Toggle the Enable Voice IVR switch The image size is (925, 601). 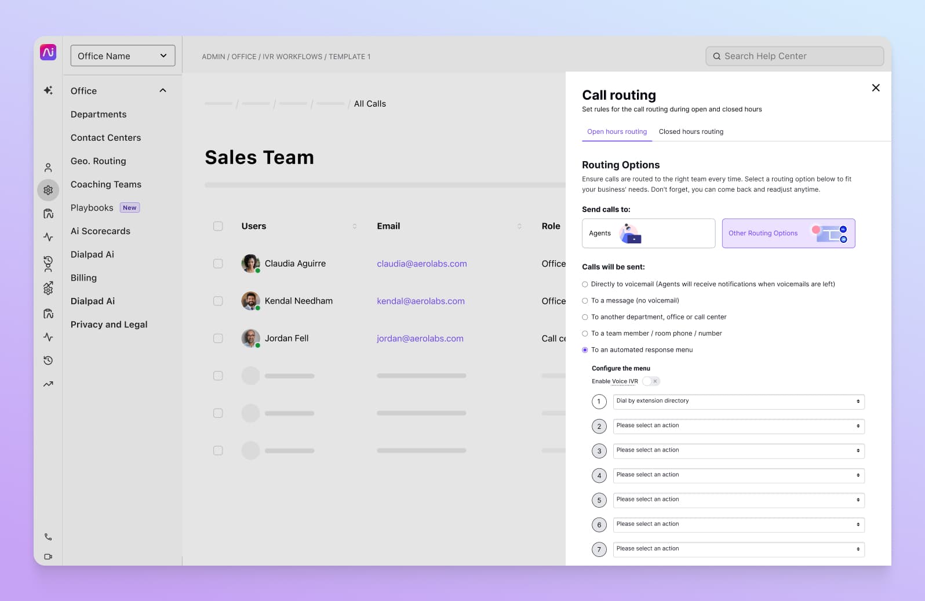click(x=651, y=381)
